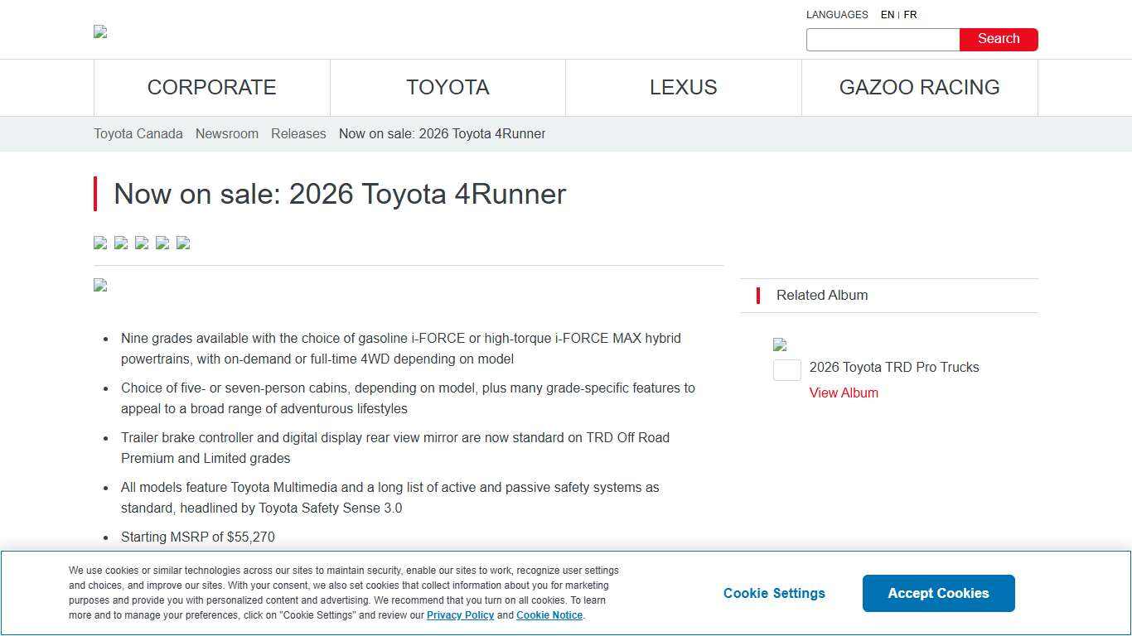
Task: Click the Toyota logo placeholder top left
Action: coord(99,31)
